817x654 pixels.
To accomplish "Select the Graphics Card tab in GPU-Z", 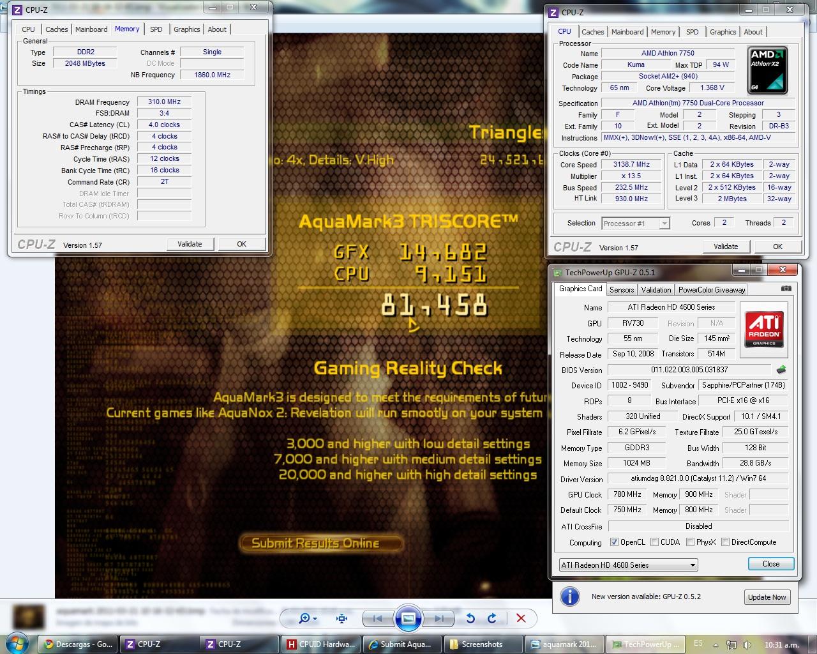I will [580, 289].
